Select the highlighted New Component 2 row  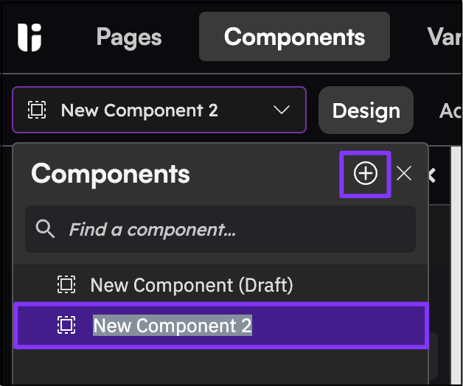(x=221, y=325)
